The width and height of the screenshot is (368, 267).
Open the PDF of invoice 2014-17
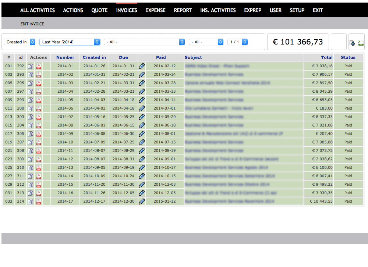point(39,201)
